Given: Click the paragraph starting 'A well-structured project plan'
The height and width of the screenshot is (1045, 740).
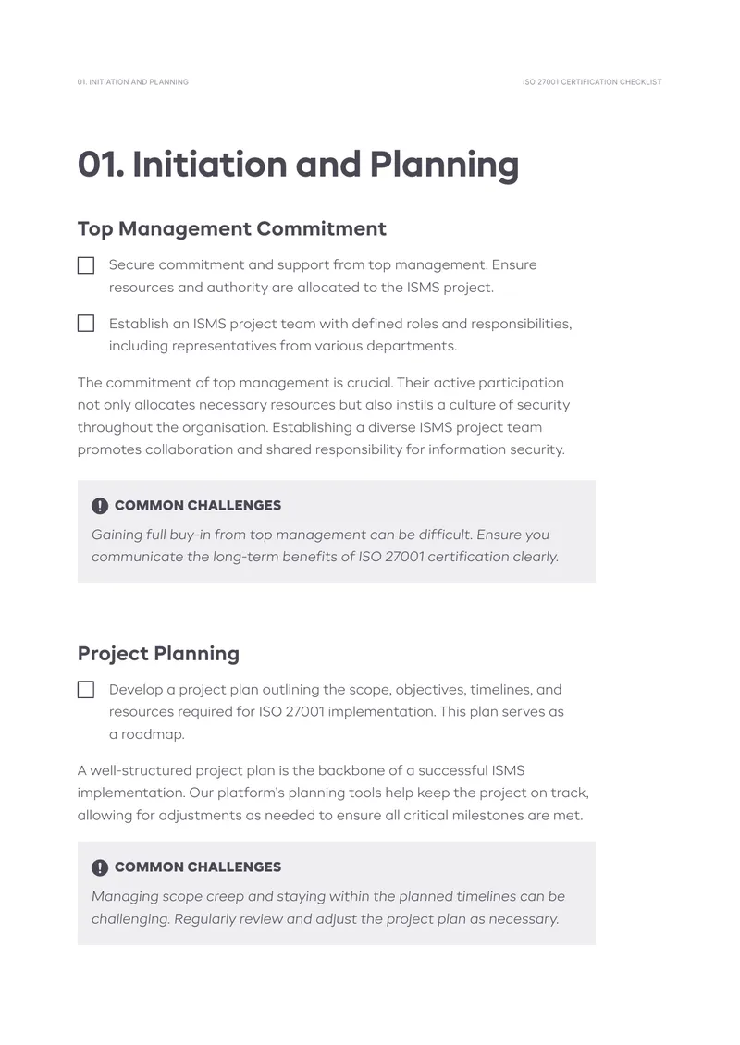Looking at the screenshot, I should tap(333, 793).
